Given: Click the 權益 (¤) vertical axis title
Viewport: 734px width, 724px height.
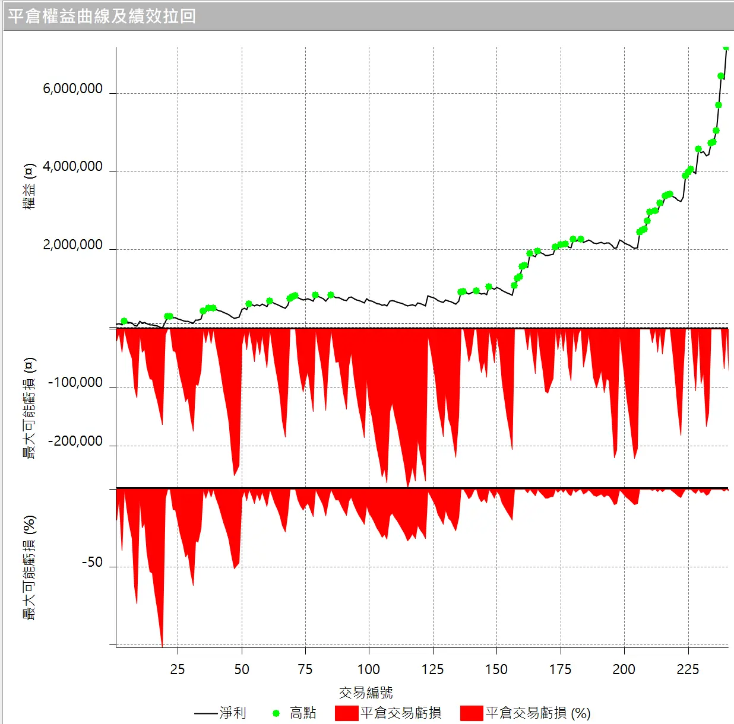Looking at the screenshot, I should point(29,186).
